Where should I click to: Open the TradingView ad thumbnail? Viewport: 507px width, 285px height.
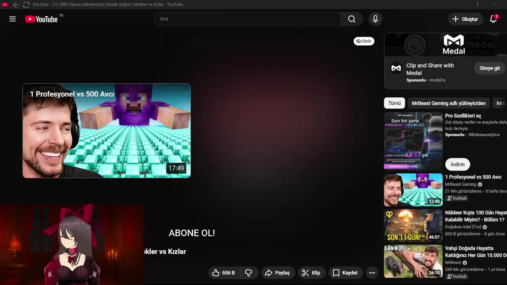[x=413, y=141]
